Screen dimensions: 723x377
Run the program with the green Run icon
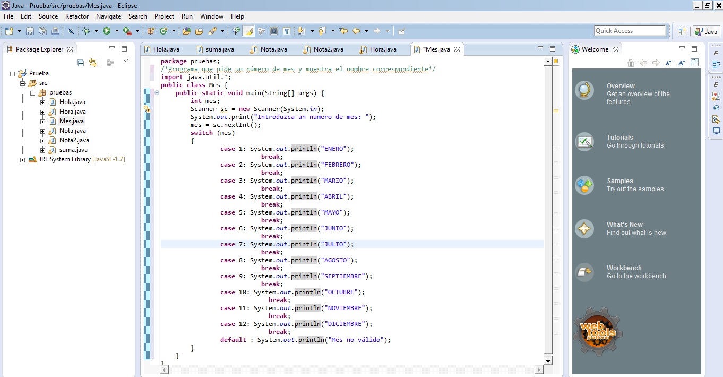coord(106,31)
